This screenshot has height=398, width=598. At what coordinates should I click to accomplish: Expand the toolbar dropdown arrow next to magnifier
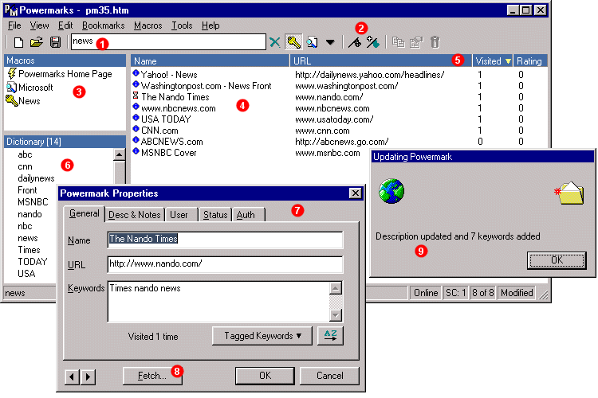[330, 42]
